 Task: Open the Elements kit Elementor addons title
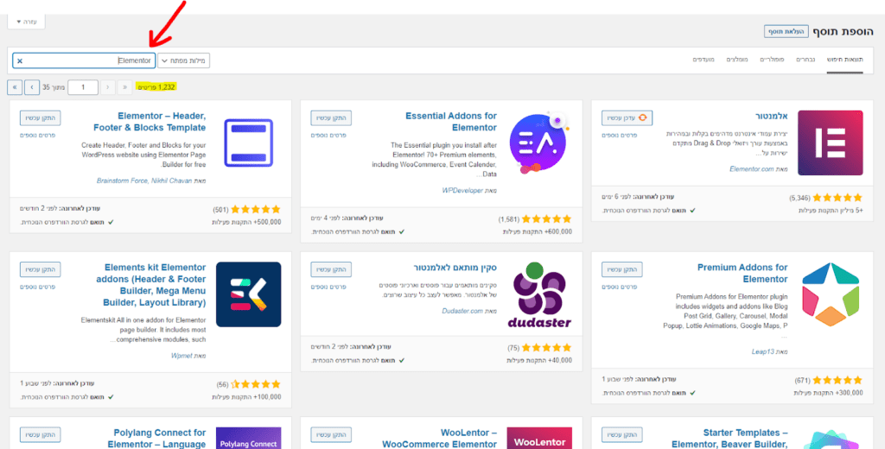tap(150, 285)
